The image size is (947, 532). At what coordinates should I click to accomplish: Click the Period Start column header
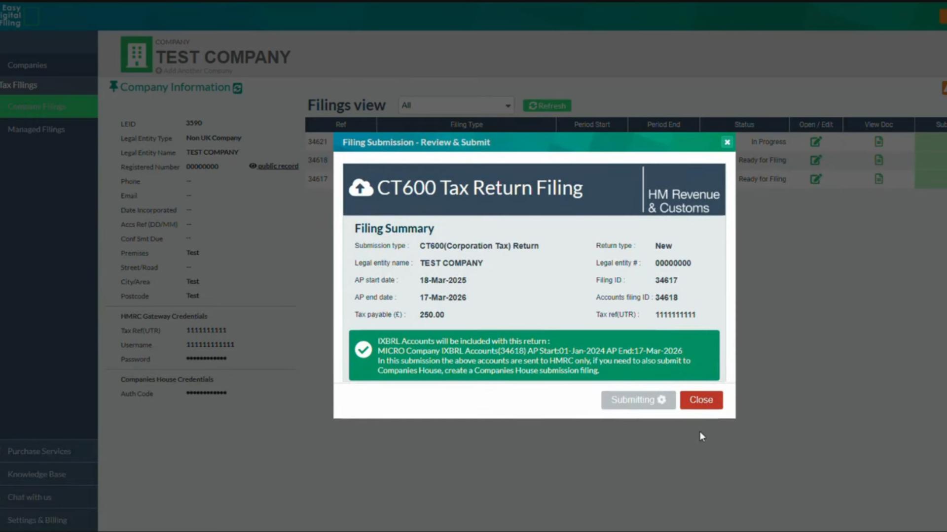coord(592,125)
